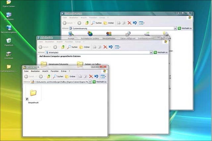
Task: Click Suchen in Eigene Musik toolbar
Action: [58, 76]
